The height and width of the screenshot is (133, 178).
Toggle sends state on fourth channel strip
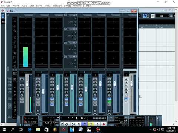click(66, 105)
